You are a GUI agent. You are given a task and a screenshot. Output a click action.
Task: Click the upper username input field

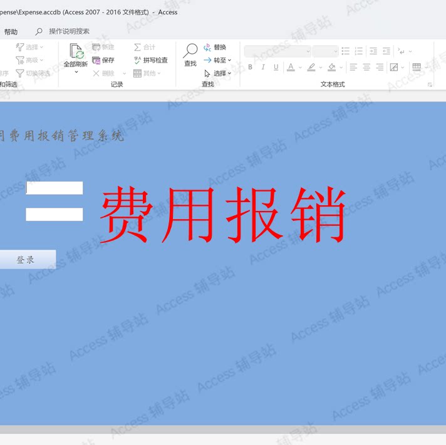(x=54, y=188)
